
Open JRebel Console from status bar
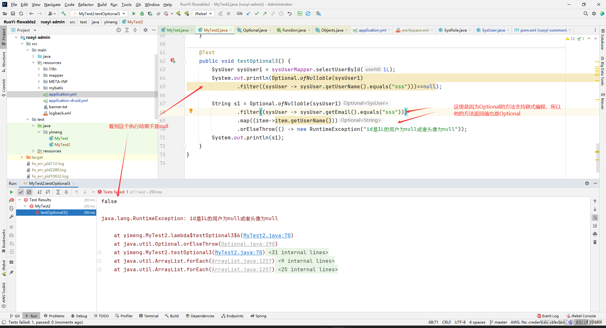pos(581,316)
